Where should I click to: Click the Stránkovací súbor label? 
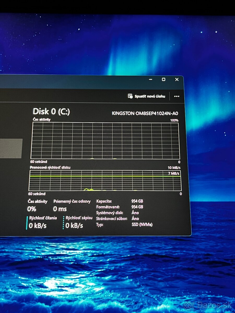point(112,219)
